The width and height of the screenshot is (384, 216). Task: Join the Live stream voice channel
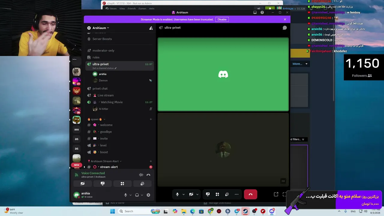(x=120, y=95)
